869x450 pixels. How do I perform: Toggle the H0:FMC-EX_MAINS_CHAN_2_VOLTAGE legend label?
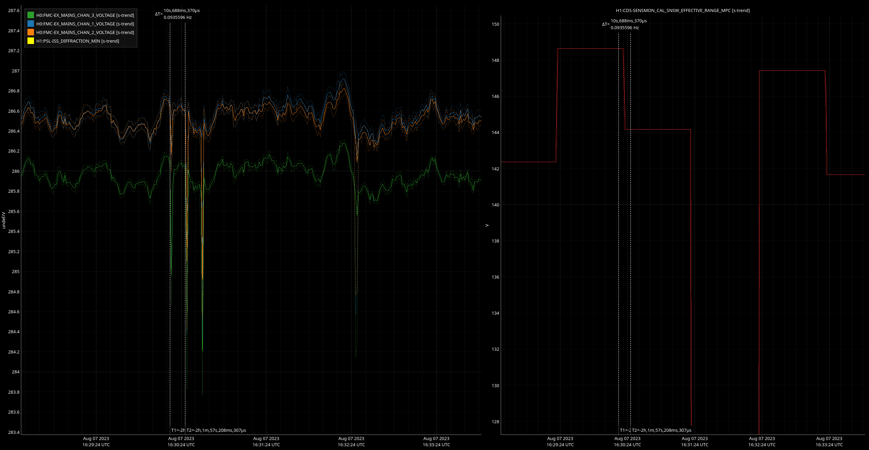click(85, 32)
